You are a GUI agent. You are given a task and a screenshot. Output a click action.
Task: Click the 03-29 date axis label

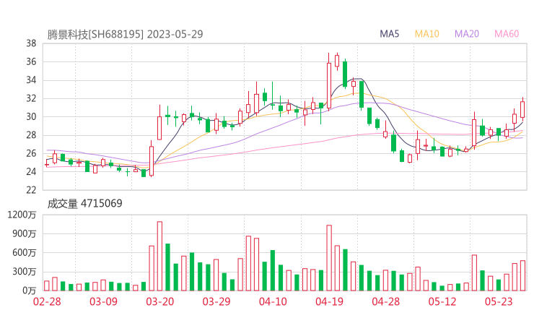pos(216,301)
